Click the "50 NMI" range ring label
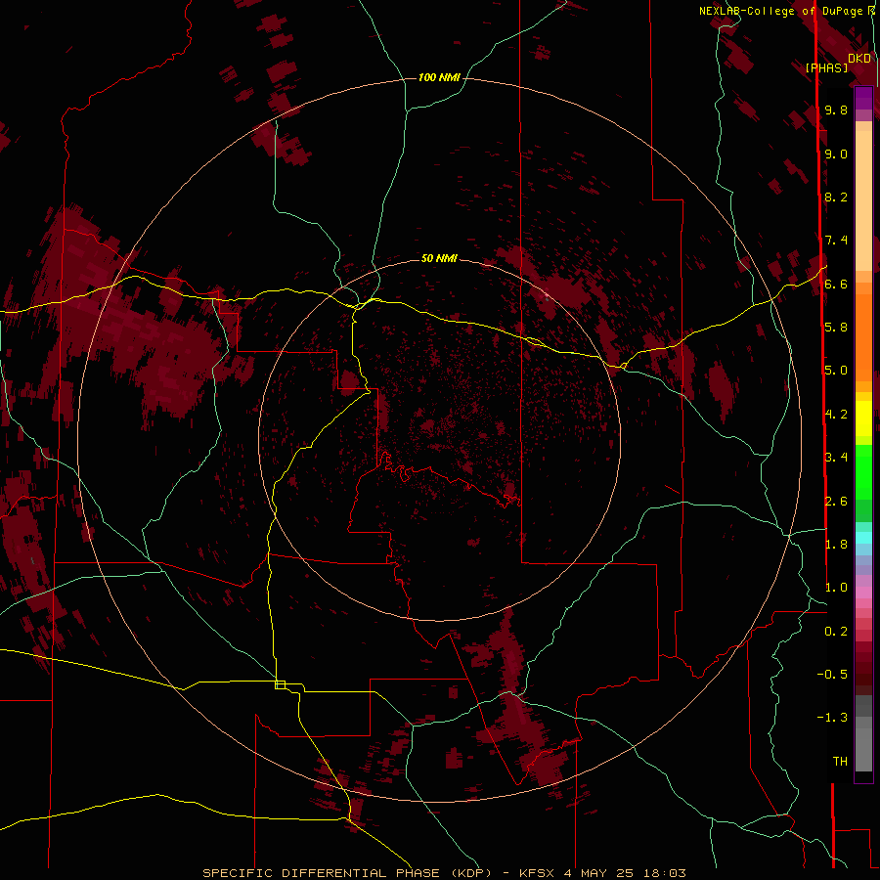Screen dimensions: 880x880 (x=439, y=258)
